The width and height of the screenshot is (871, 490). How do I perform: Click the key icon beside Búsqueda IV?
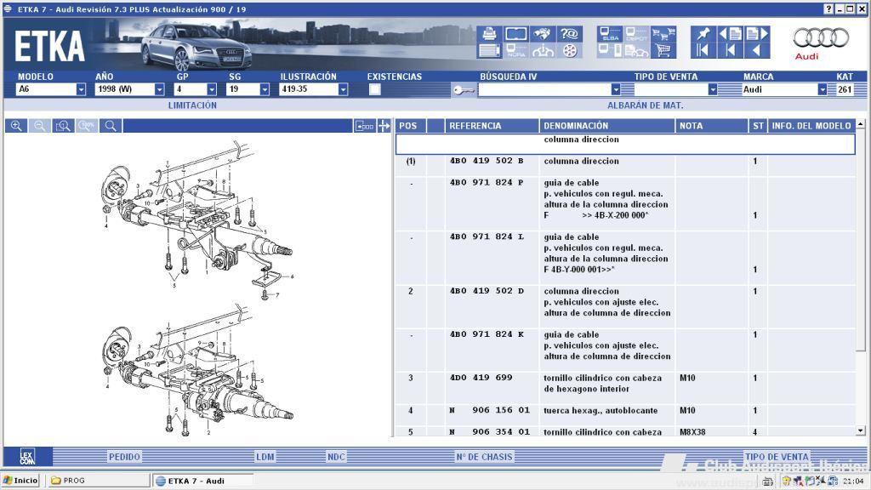[464, 90]
